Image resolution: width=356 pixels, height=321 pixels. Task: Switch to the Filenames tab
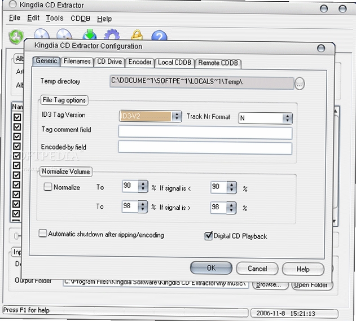(x=77, y=61)
